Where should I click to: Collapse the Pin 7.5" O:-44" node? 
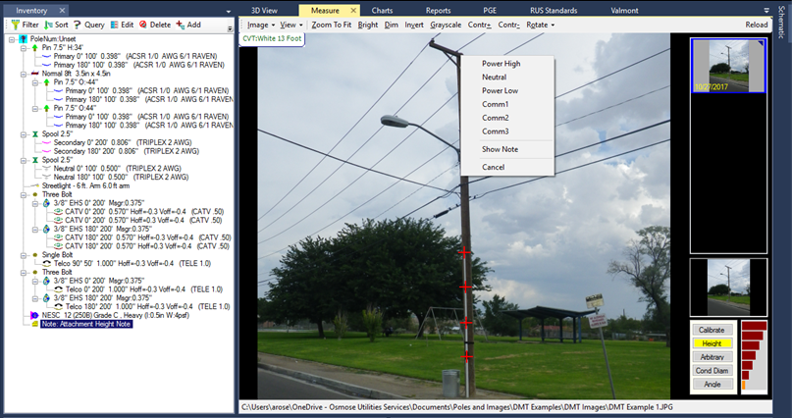click(35, 82)
